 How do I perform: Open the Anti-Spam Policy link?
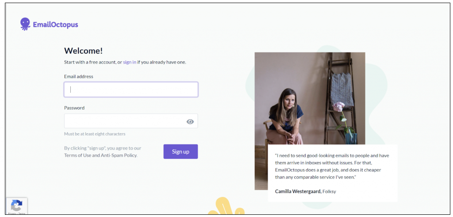pos(119,155)
